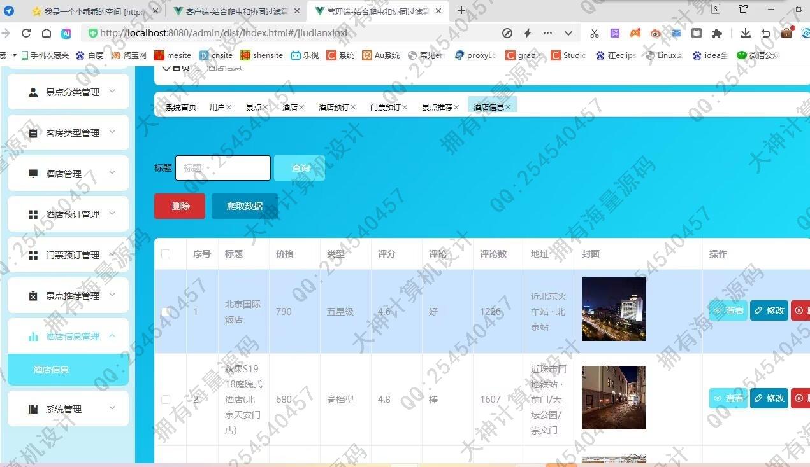
Task: Click the 标题 search input field
Action: (223, 168)
